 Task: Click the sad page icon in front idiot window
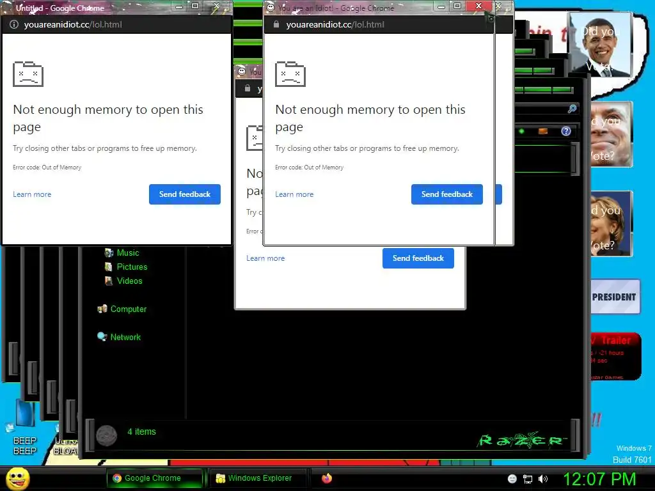[290, 74]
